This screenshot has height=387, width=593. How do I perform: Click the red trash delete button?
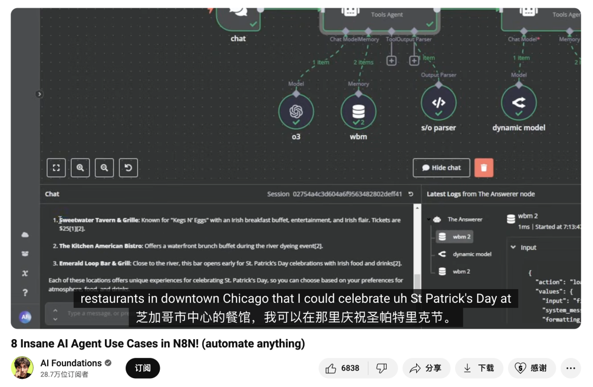click(484, 168)
